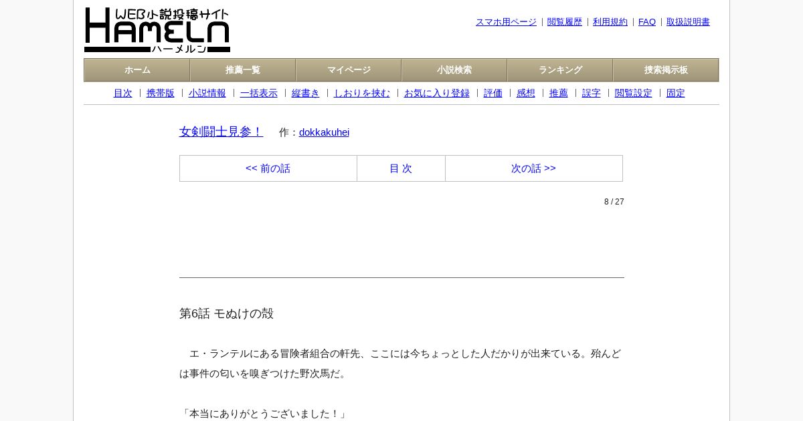
Task: Open the 小説検索 tab
Action: pyautogui.click(x=454, y=70)
